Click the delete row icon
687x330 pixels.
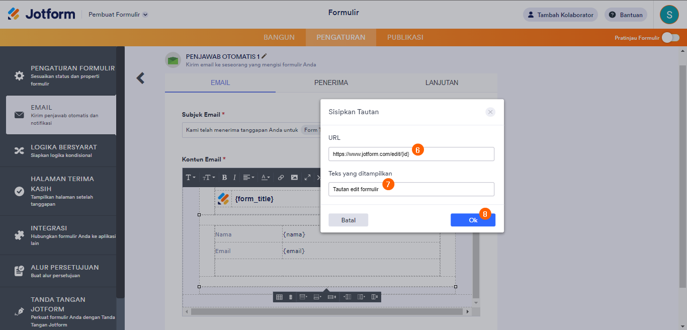click(x=331, y=297)
